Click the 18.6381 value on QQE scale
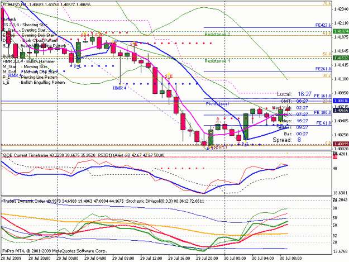The height and width of the screenshot is (262, 349). (341, 193)
